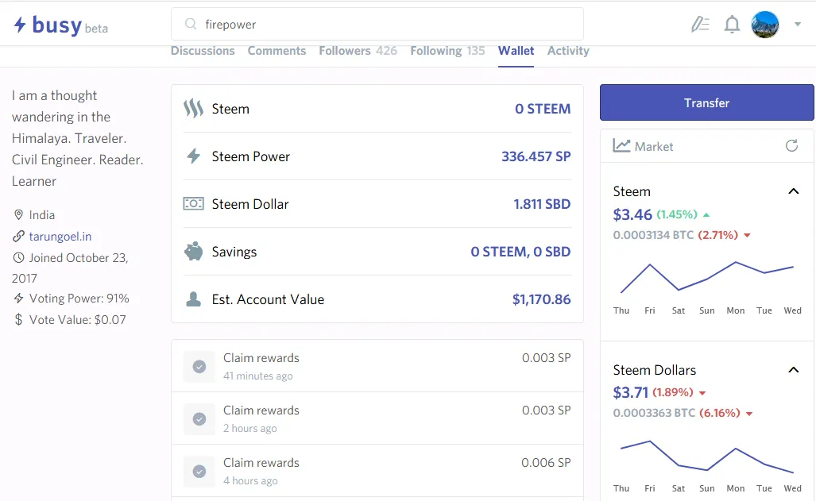The height and width of the screenshot is (501, 816).
Task: Switch to the Activity tab
Action: [x=568, y=51]
